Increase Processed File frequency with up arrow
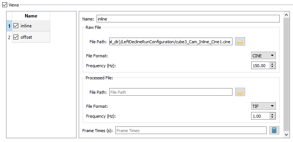The height and width of the screenshot is (142, 293). click(x=272, y=115)
